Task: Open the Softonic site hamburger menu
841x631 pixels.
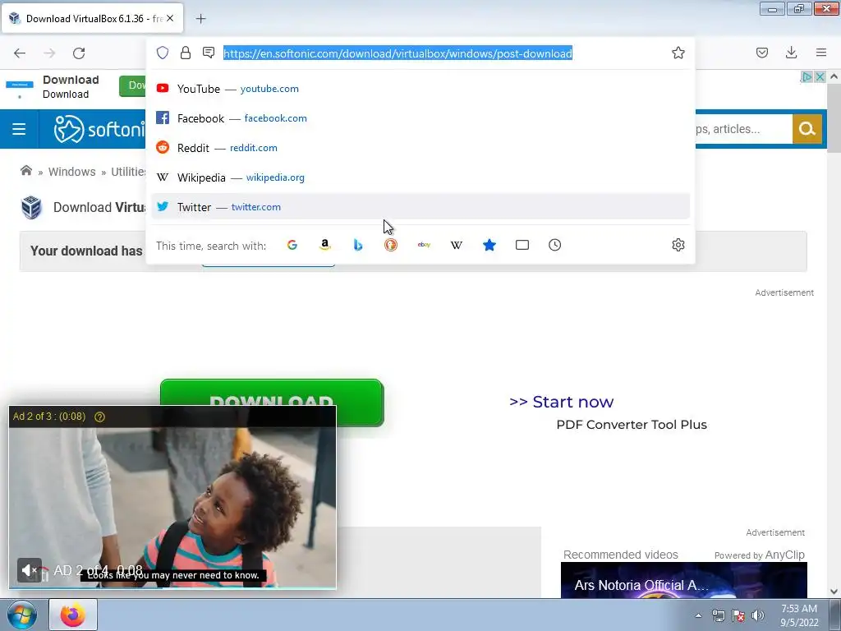Action: (20, 129)
